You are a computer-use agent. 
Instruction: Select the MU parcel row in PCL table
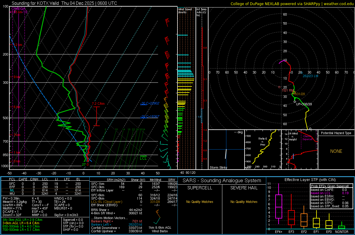45,194
